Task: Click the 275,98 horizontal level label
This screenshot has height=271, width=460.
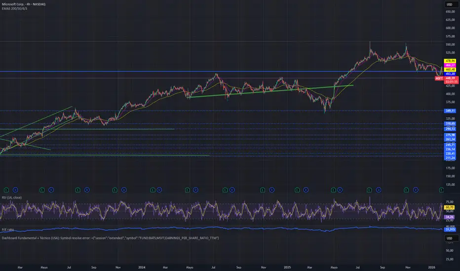Action: (x=450, y=135)
